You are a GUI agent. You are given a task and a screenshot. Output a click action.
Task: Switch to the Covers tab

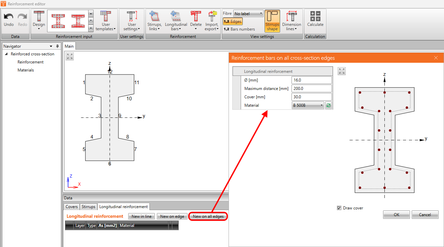click(x=71, y=207)
